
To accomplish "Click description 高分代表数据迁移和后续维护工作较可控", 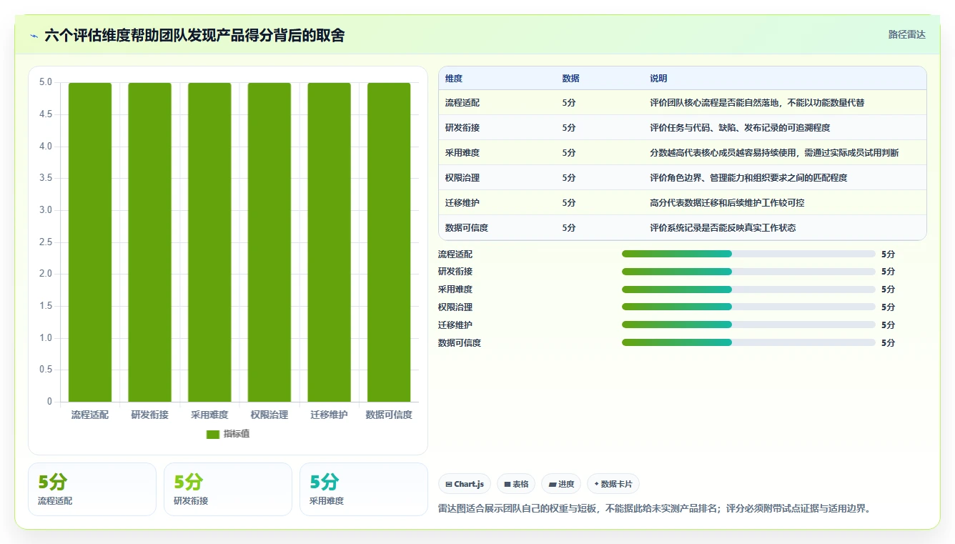I will click(x=727, y=203).
